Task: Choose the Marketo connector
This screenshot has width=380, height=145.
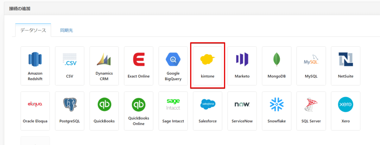Action: (242, 66)
